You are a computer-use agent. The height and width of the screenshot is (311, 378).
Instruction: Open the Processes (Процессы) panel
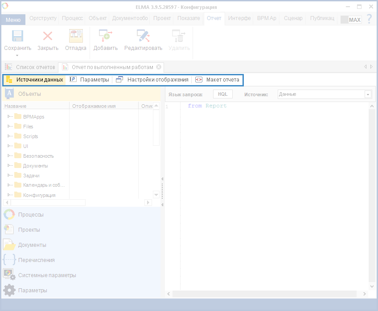[30, 215]
